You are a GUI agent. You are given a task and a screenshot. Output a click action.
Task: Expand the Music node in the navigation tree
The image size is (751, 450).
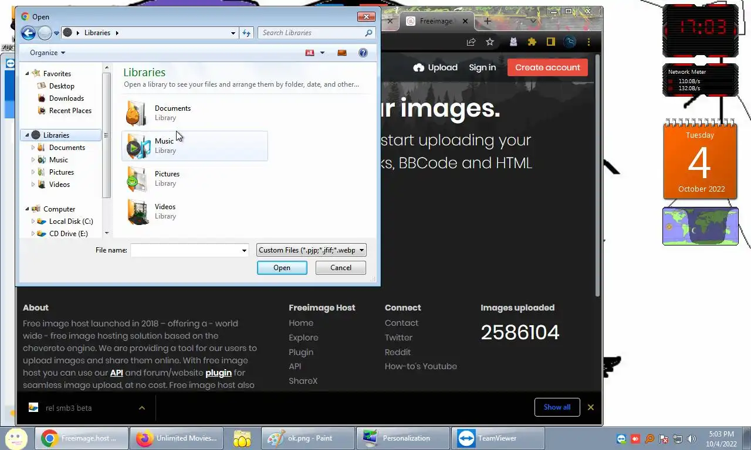(x=33, y=160)
